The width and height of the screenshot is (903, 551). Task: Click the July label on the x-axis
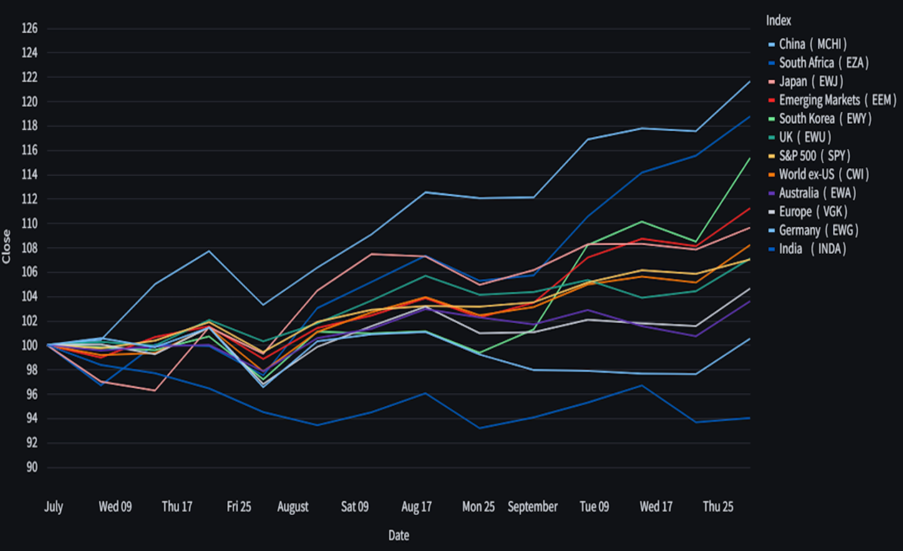53,507
